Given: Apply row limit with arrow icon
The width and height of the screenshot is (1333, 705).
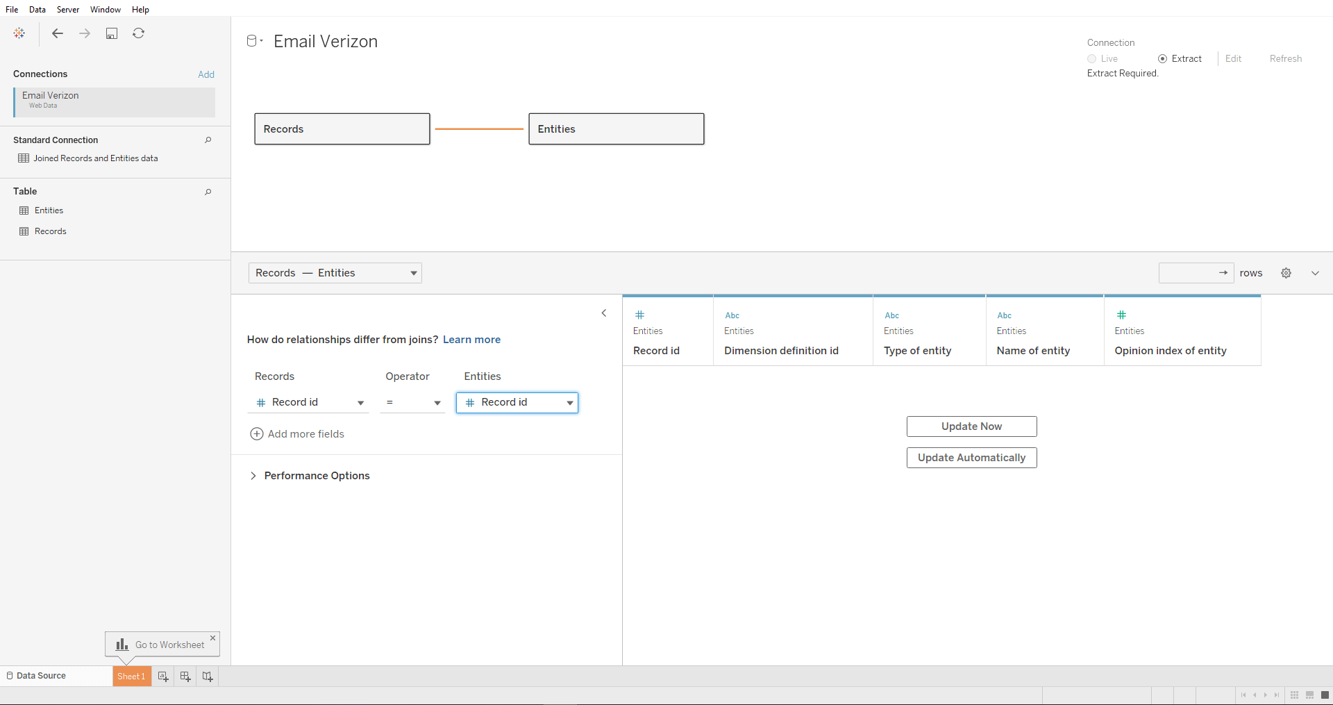Looking at the screenshot, I should click(x=1223, y=273).
